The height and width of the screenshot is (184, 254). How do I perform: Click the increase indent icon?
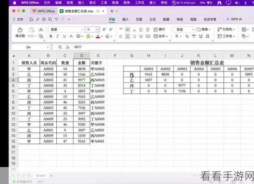coord(148,30)
